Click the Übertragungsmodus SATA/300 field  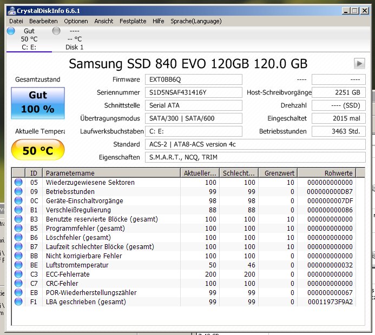click(194, 118)
